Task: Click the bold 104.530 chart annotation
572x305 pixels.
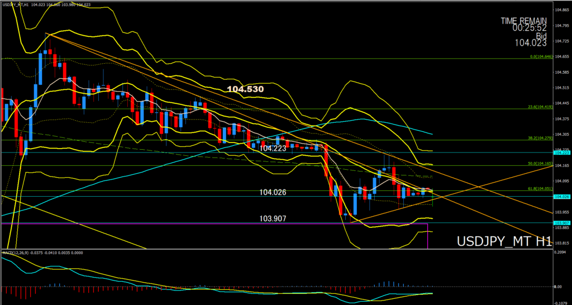Action: point(245,89)
